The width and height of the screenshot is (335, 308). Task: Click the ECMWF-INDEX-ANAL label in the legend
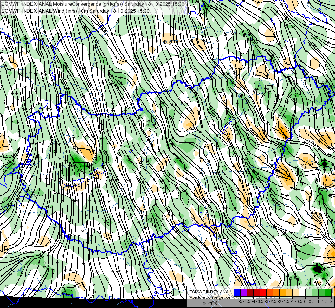coord(210,292)
